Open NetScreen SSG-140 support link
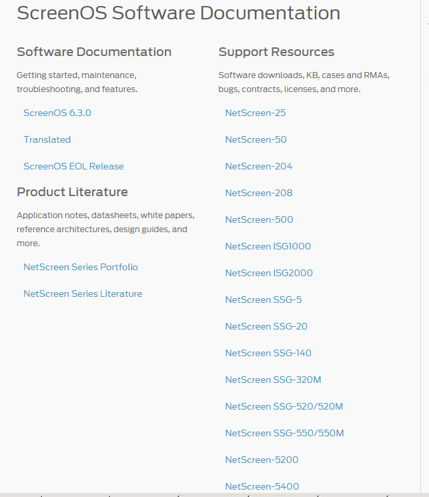 point(268,352)
